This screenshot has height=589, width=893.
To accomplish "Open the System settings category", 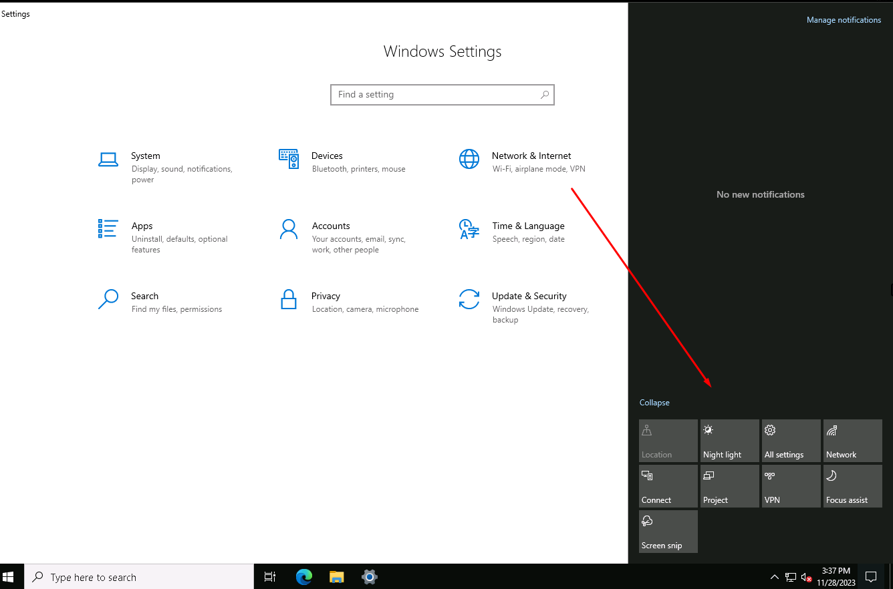I will point(145,156).
